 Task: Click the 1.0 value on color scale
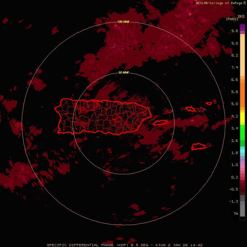click(x=235, y=165)
